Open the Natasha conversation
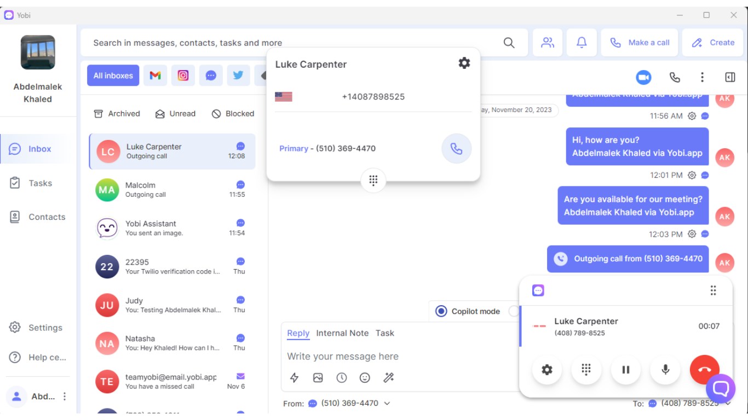Viewport: 748px width, 420px height. click(172, 343)
